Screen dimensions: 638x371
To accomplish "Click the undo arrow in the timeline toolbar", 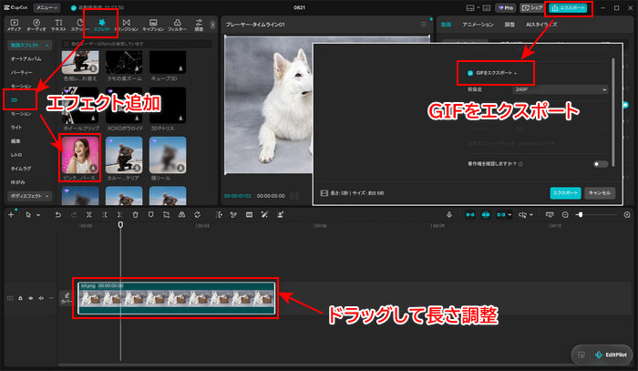I will click(x=57, y=215).
